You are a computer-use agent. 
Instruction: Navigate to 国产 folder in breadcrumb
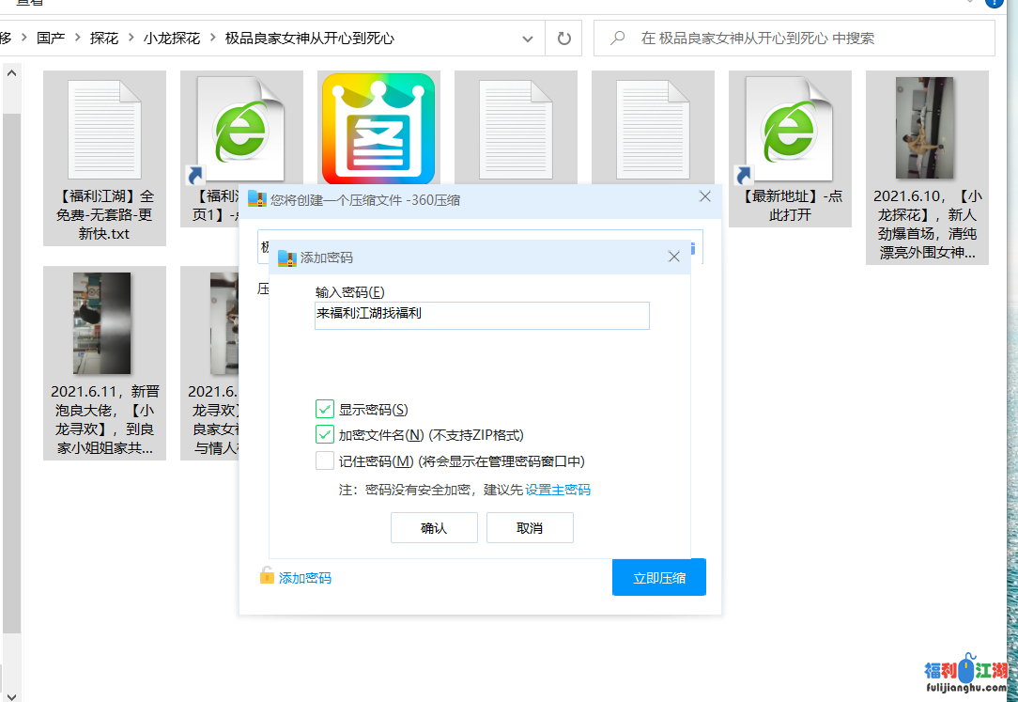(51, 39)
